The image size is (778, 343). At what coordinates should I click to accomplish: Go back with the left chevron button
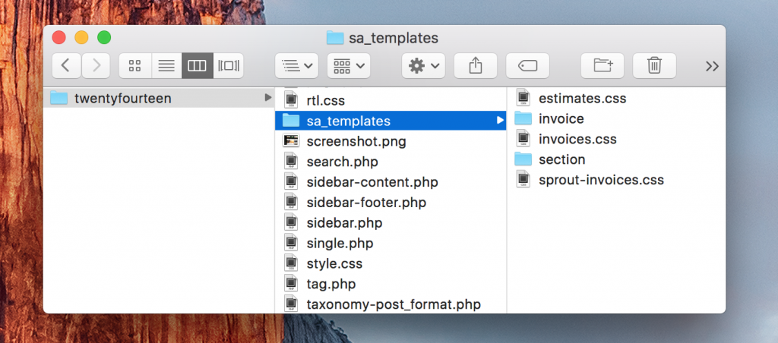coord(67,65)
